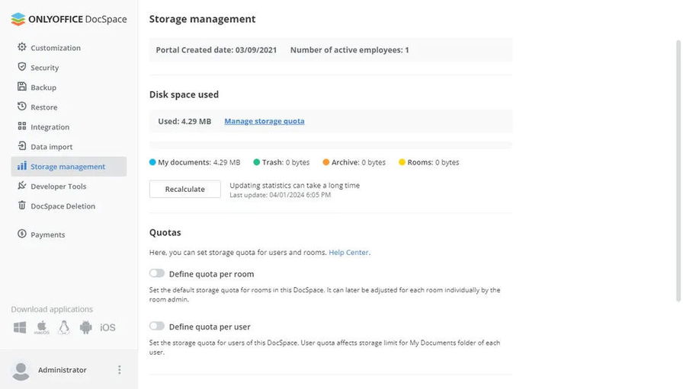Viewport: 683px width, 389px height.
Task: Enable the Define quota per user toggle
Action: point(157,326)
